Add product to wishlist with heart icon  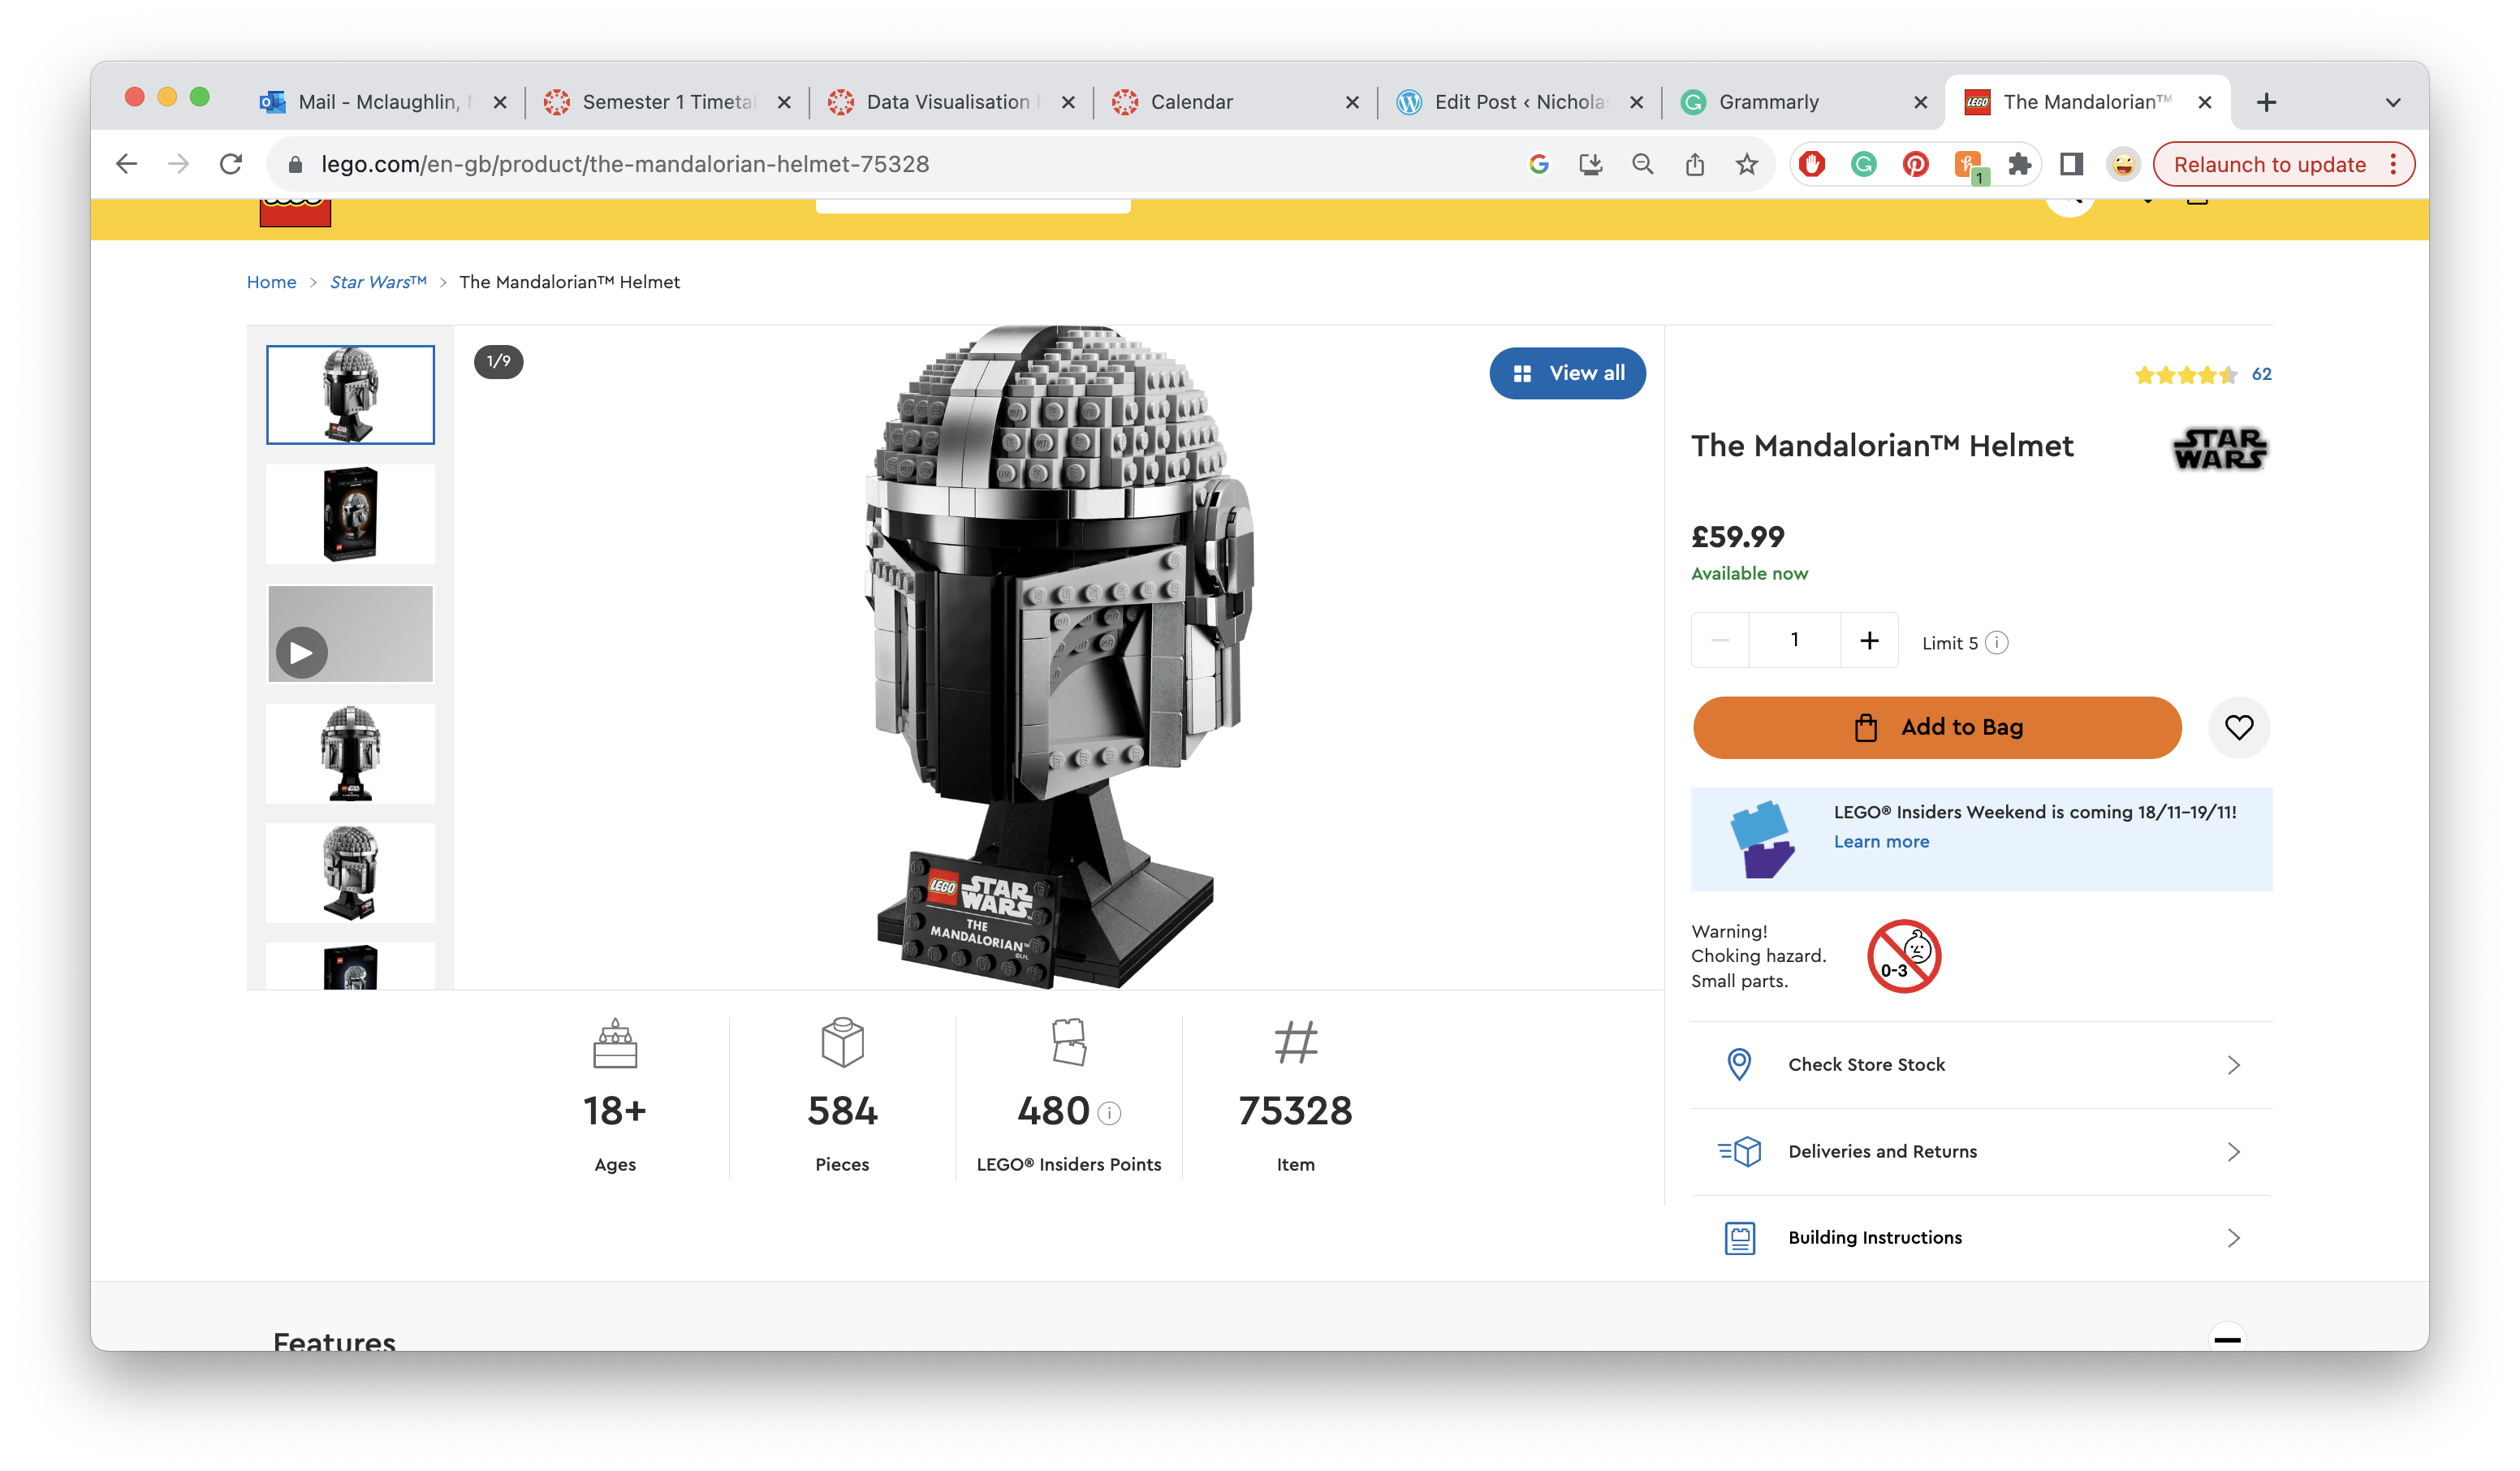point(2238,727)
